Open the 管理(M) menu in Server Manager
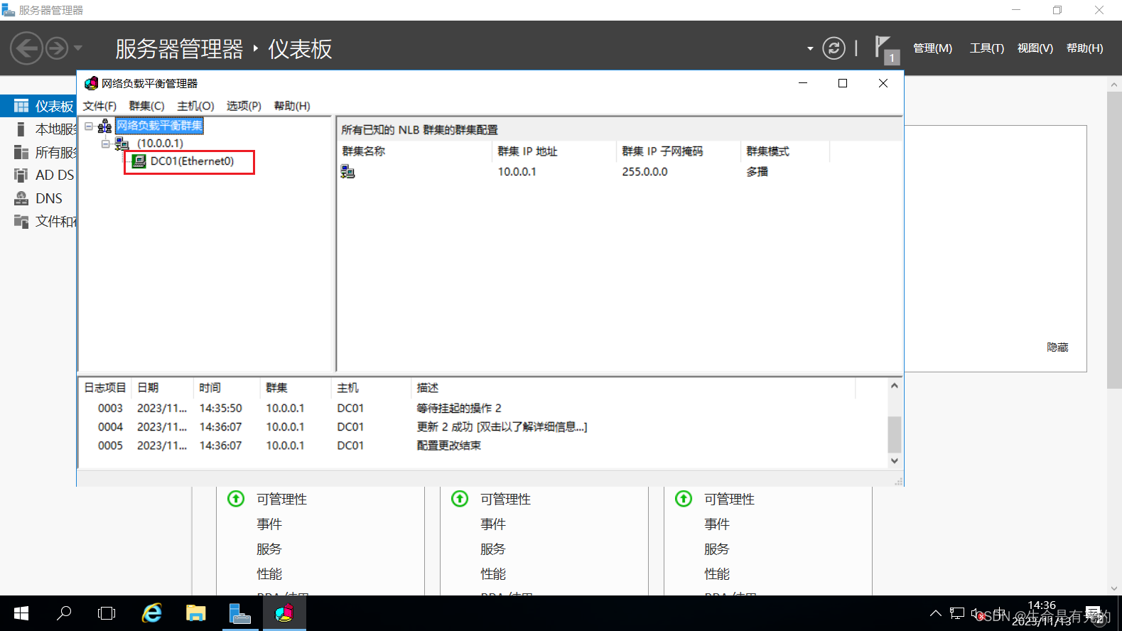Screen dimensions: 1122x631 pyautogui.click(x=932, y=48)
